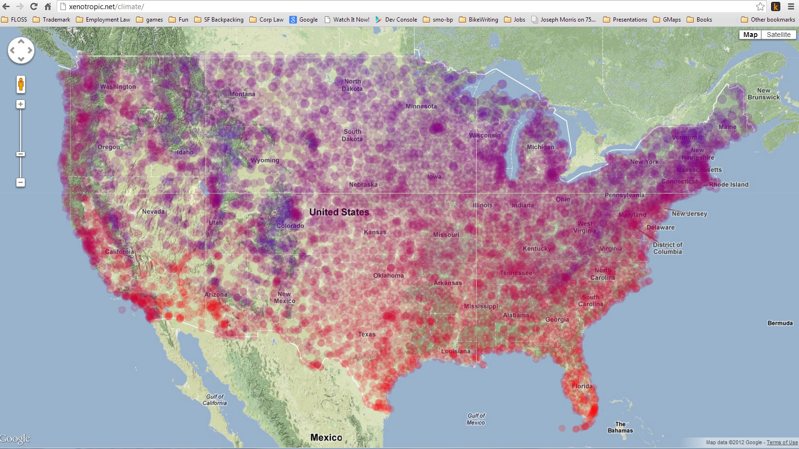
Task: Open the Chrome menu hamburger icon
Action: coord(791,7)
